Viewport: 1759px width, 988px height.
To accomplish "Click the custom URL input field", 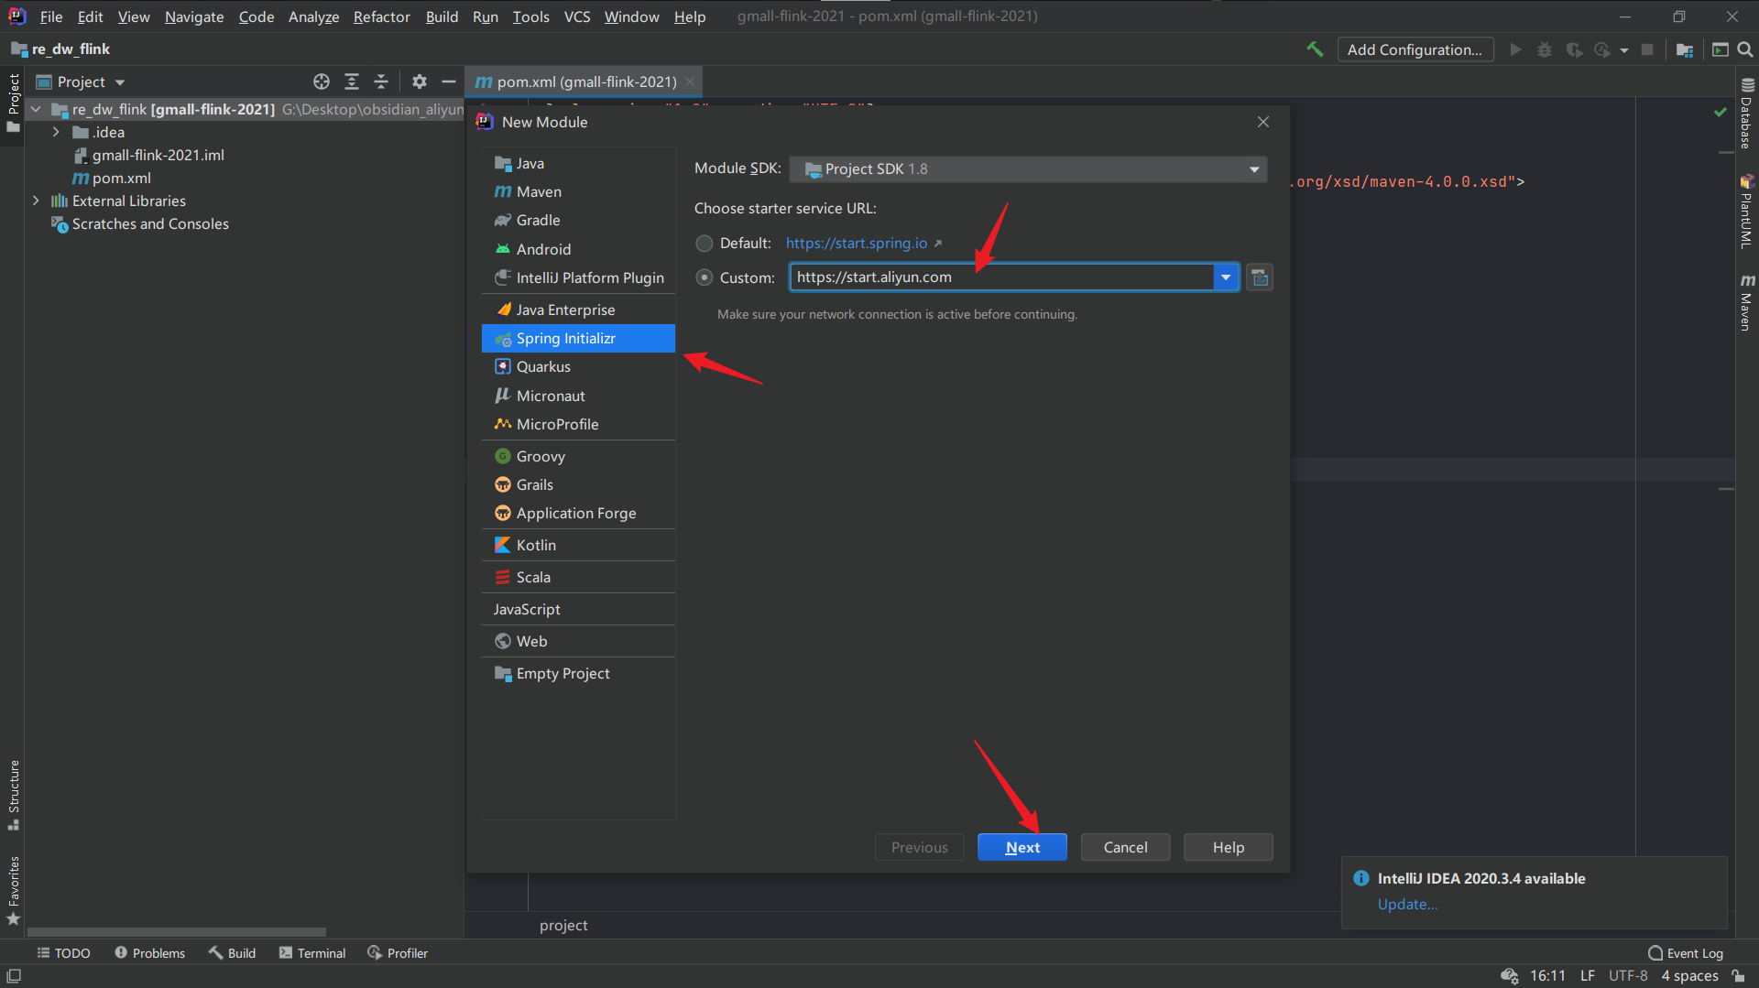I will click(1001, 277).
